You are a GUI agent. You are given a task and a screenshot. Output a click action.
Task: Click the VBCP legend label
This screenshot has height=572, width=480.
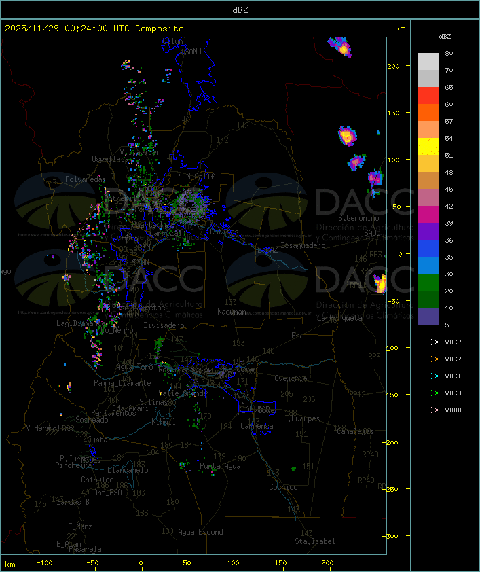pyautogui.click(x=453, y=342)
